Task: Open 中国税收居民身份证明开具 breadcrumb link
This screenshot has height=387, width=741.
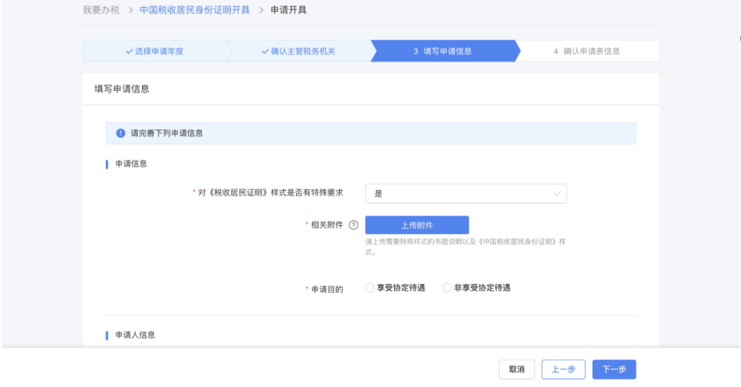Action: 195,10
